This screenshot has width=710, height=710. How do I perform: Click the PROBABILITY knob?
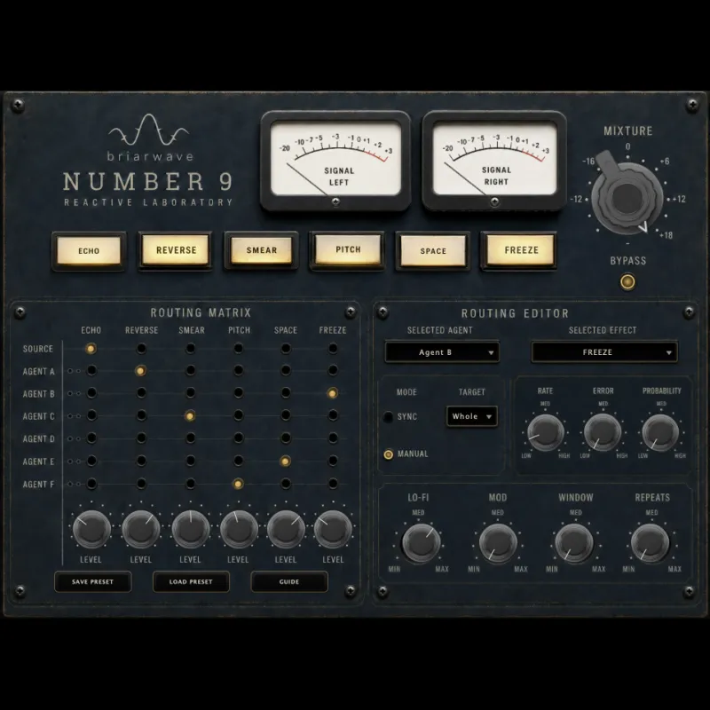[x=660, y=432]
